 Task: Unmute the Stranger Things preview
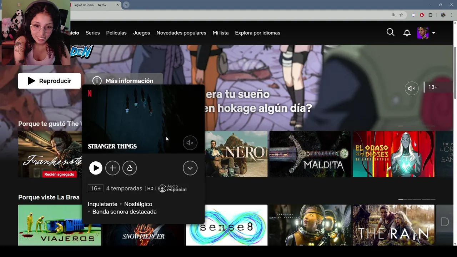(190, 143)
